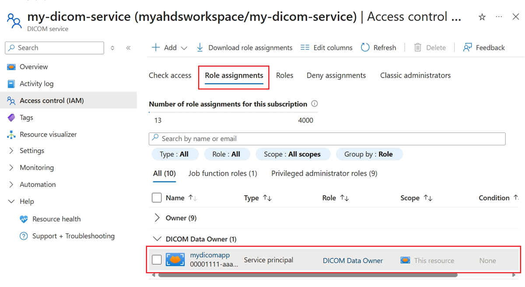This screenshot has width=525, height=287.
Task: Click the Delete button
Action: click(430, 48)
